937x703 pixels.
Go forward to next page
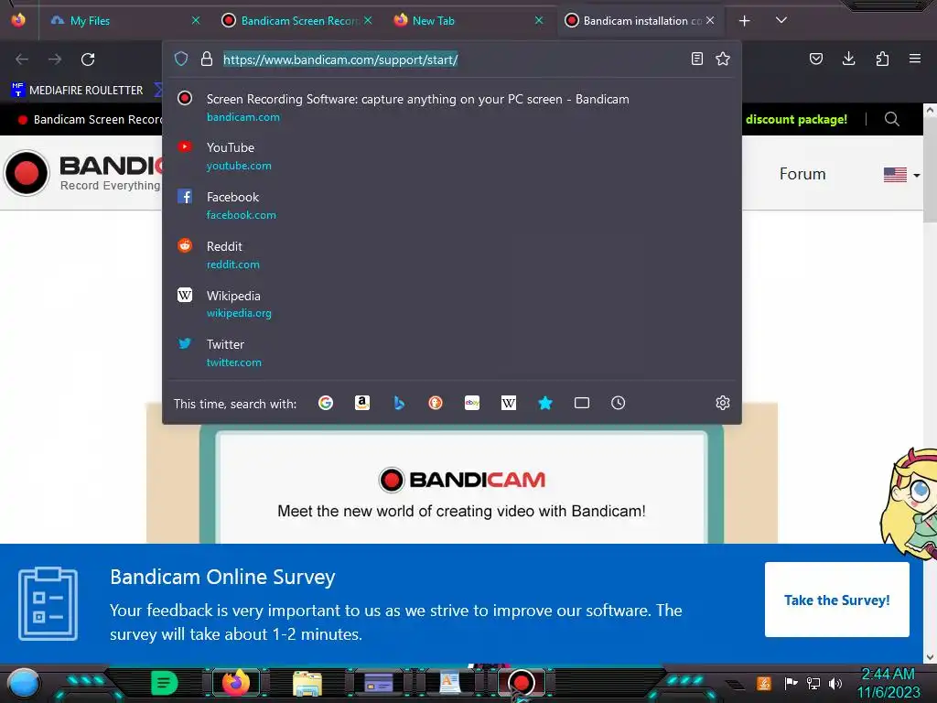55,59
